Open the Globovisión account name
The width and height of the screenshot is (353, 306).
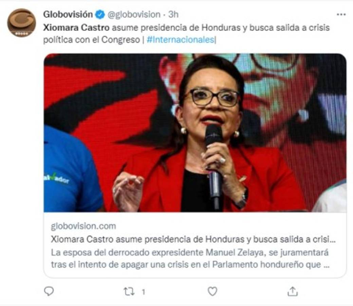tap(68, 14)
